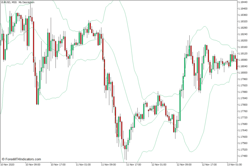Select the 1.18200 price scale label
251x167 pixels.
pos(243,40)
